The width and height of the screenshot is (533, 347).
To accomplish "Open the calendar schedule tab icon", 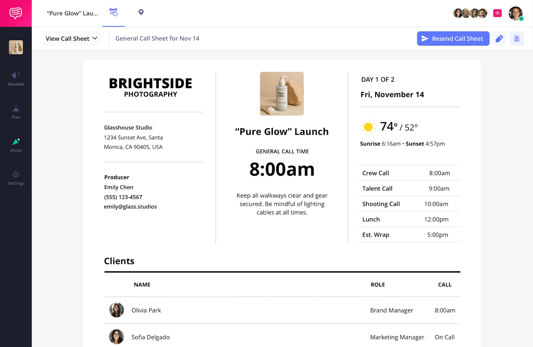I will pyautogui.click(x=114, y=12).
